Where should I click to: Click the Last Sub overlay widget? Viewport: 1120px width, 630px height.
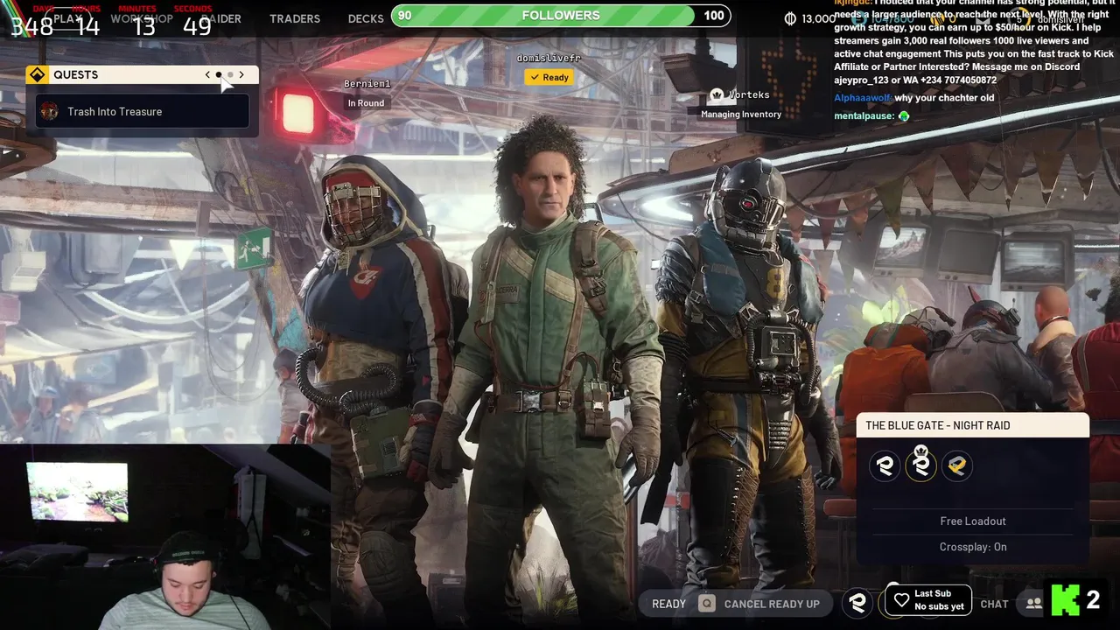point(928,600)
